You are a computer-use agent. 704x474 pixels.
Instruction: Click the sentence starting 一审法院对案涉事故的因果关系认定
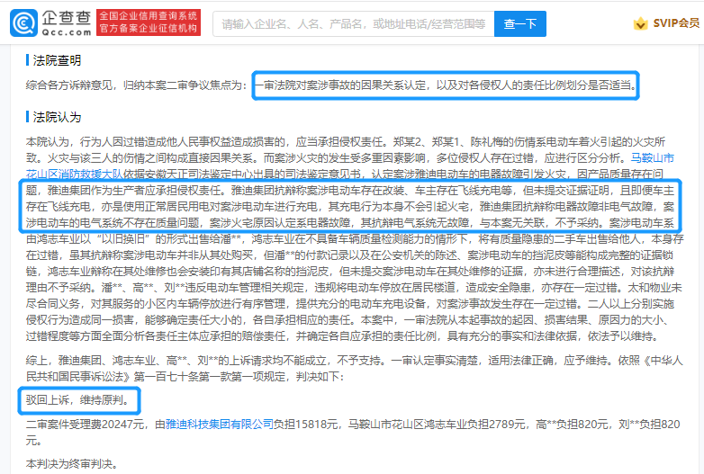[x=446, y=85]
